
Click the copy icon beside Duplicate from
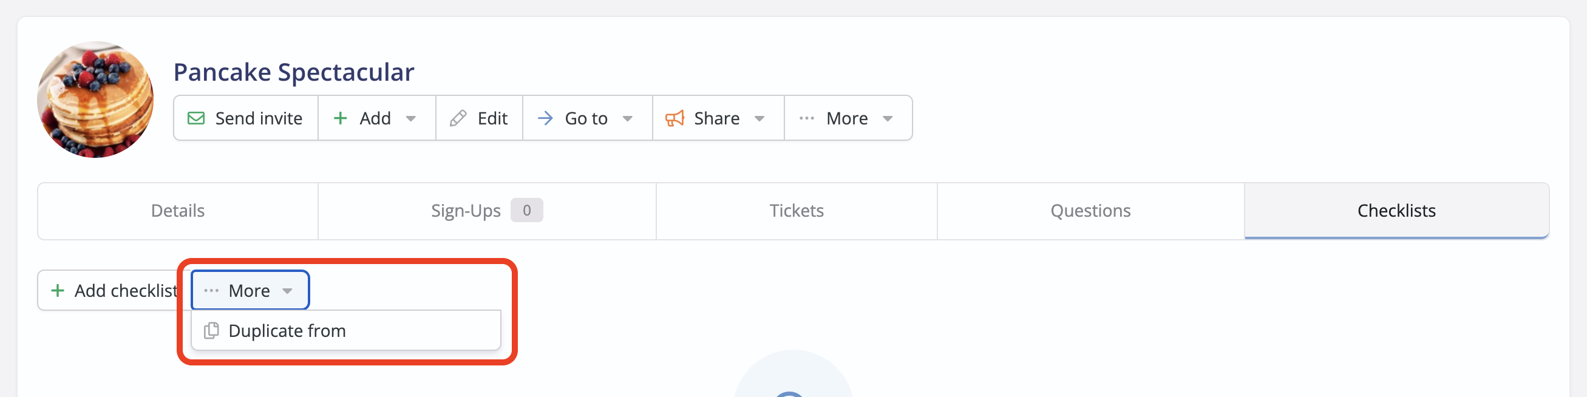click(211, 330)
